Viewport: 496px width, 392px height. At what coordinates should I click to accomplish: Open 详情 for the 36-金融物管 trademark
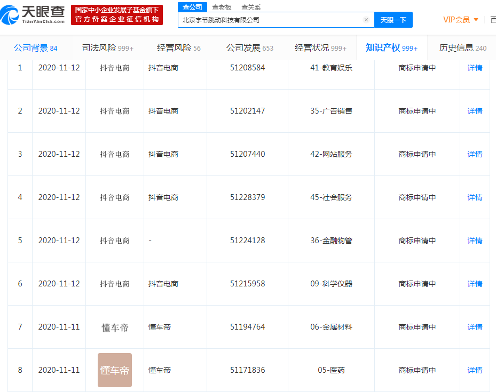tap(474, 240)
